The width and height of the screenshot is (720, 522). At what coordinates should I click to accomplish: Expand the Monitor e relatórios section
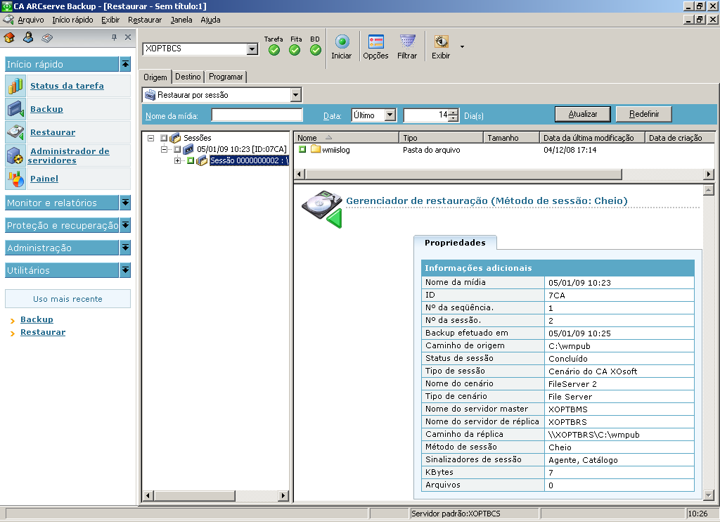(x=125, y=203)
